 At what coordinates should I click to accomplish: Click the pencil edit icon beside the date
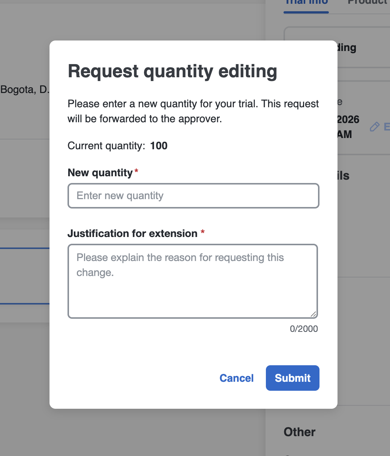[374, 127]
